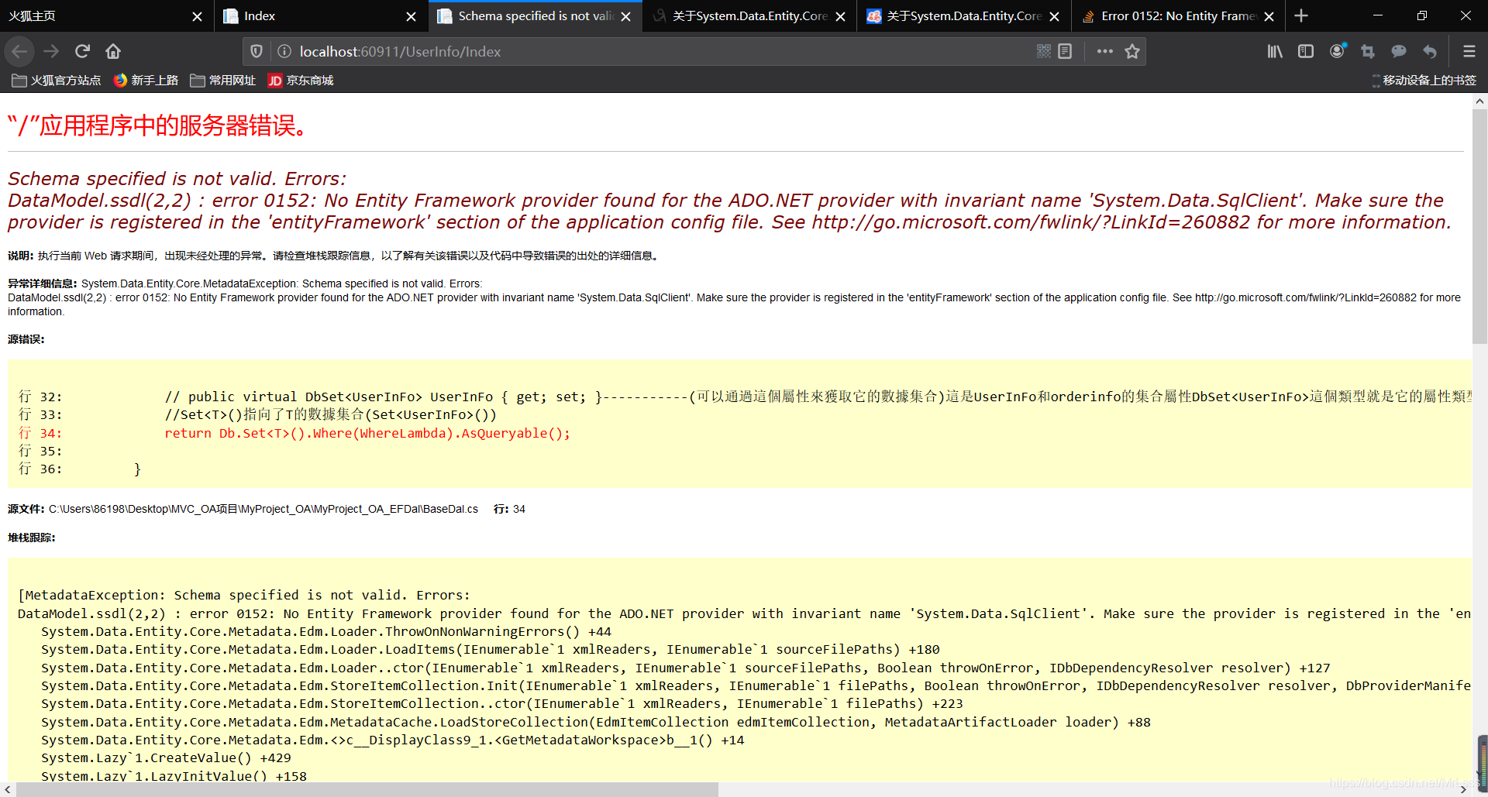Close the Index tab
This screenshot has height=797, width=1488.
coord(411,16)
